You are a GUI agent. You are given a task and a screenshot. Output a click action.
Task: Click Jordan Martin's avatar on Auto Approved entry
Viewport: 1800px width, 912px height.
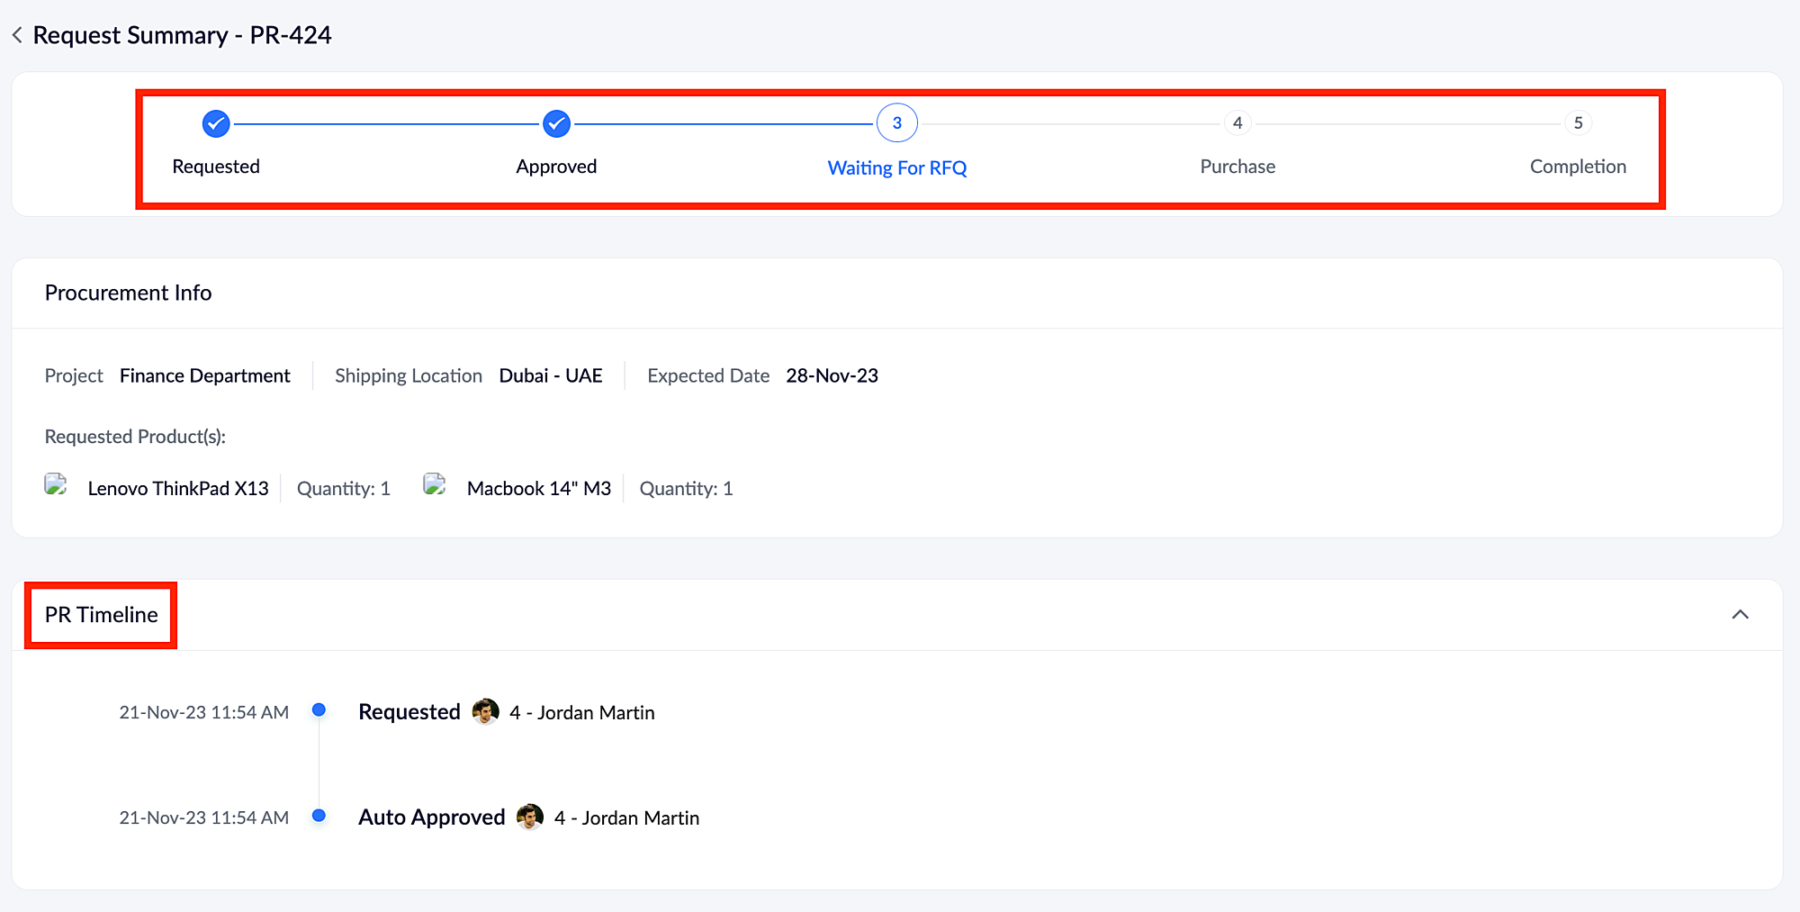click(x=530, y=817)
